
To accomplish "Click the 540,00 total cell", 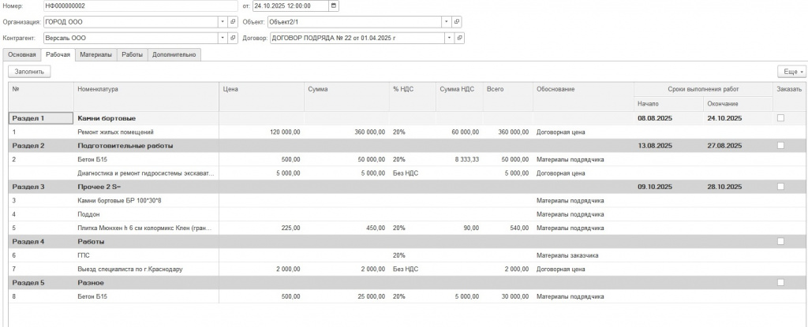I will pos(507,228).
